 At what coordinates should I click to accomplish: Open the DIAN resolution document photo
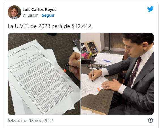coord(44,74)
